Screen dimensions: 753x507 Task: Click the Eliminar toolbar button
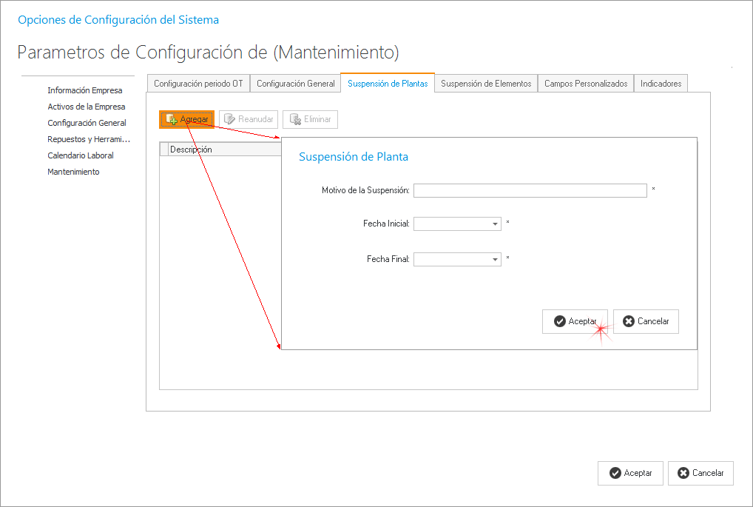(x=310, y=119)
